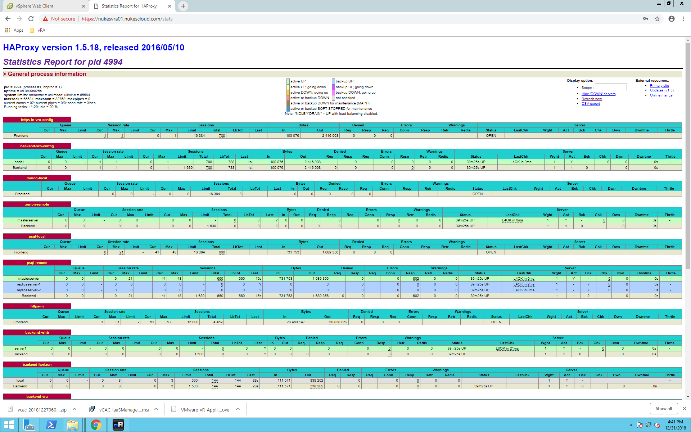Open the Chrome profile avatar icon
This screenshot has width=691, height=432.
(x=672, y=19)
